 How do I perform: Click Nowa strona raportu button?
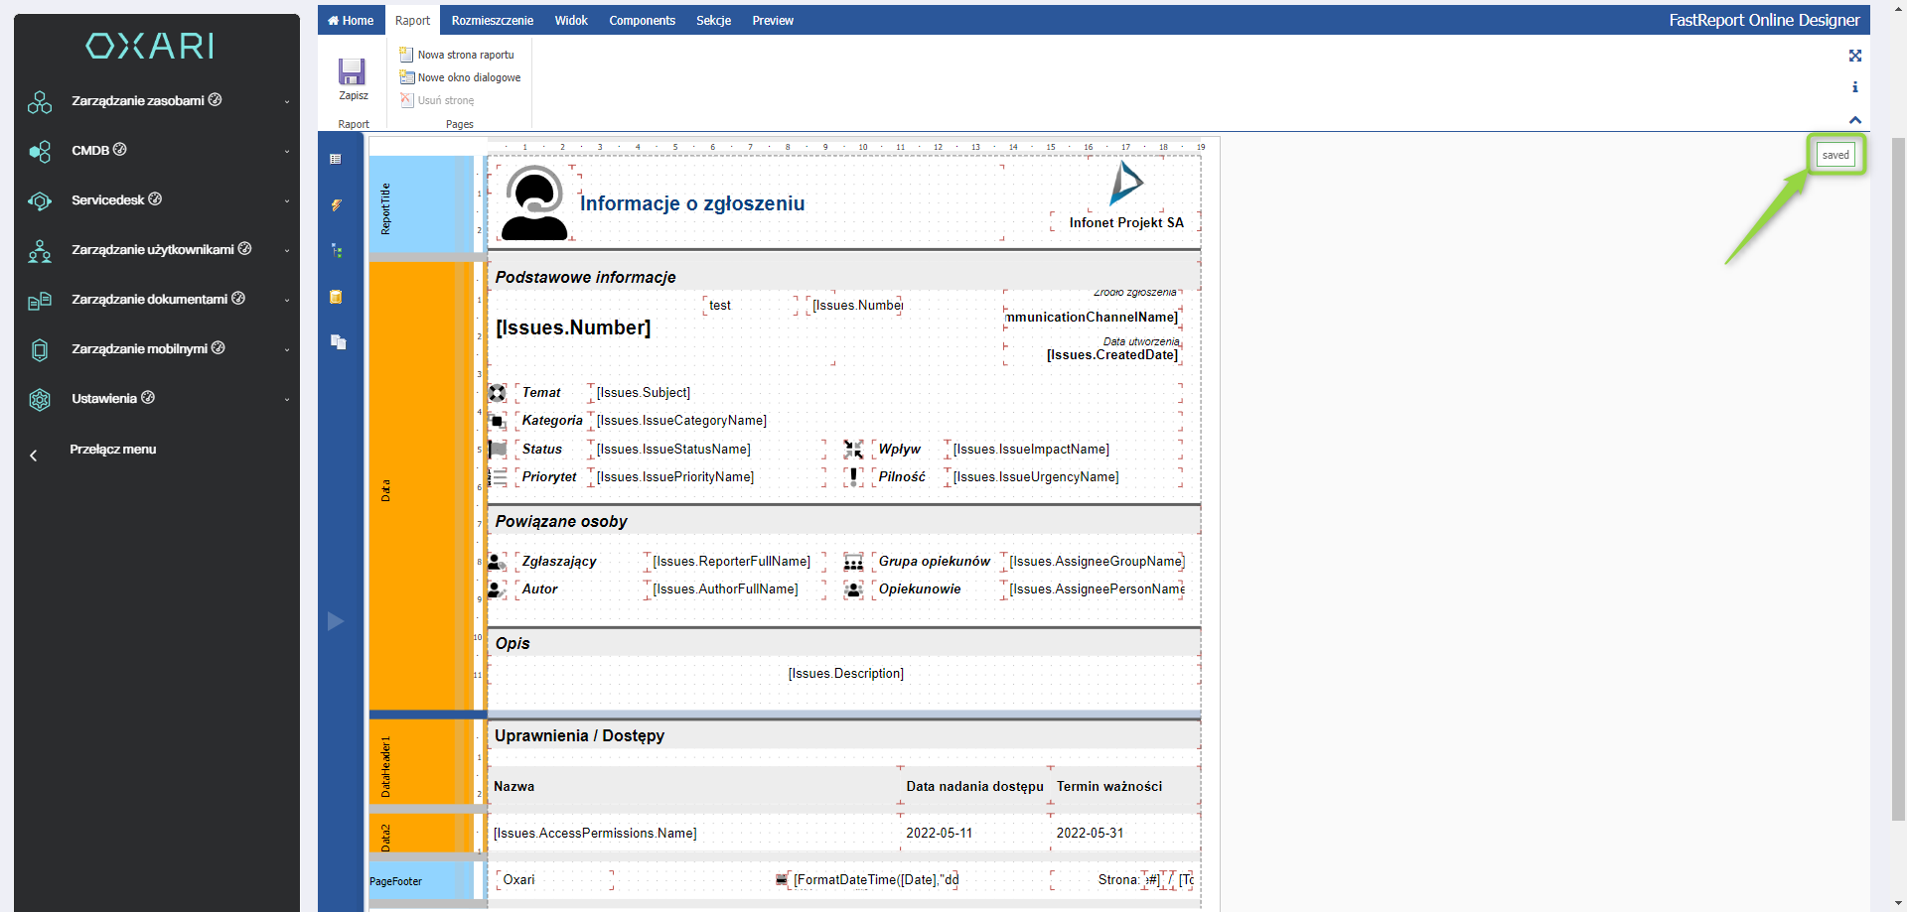[x=465, y=55]
